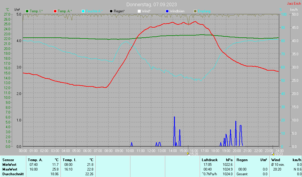Click the pressure value 1022.6
The height and width of the screenshot is (177, 302).
coord(228,165)
